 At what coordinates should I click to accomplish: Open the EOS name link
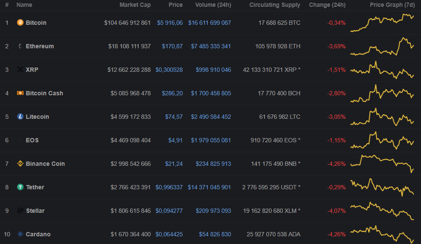[32, 140]
